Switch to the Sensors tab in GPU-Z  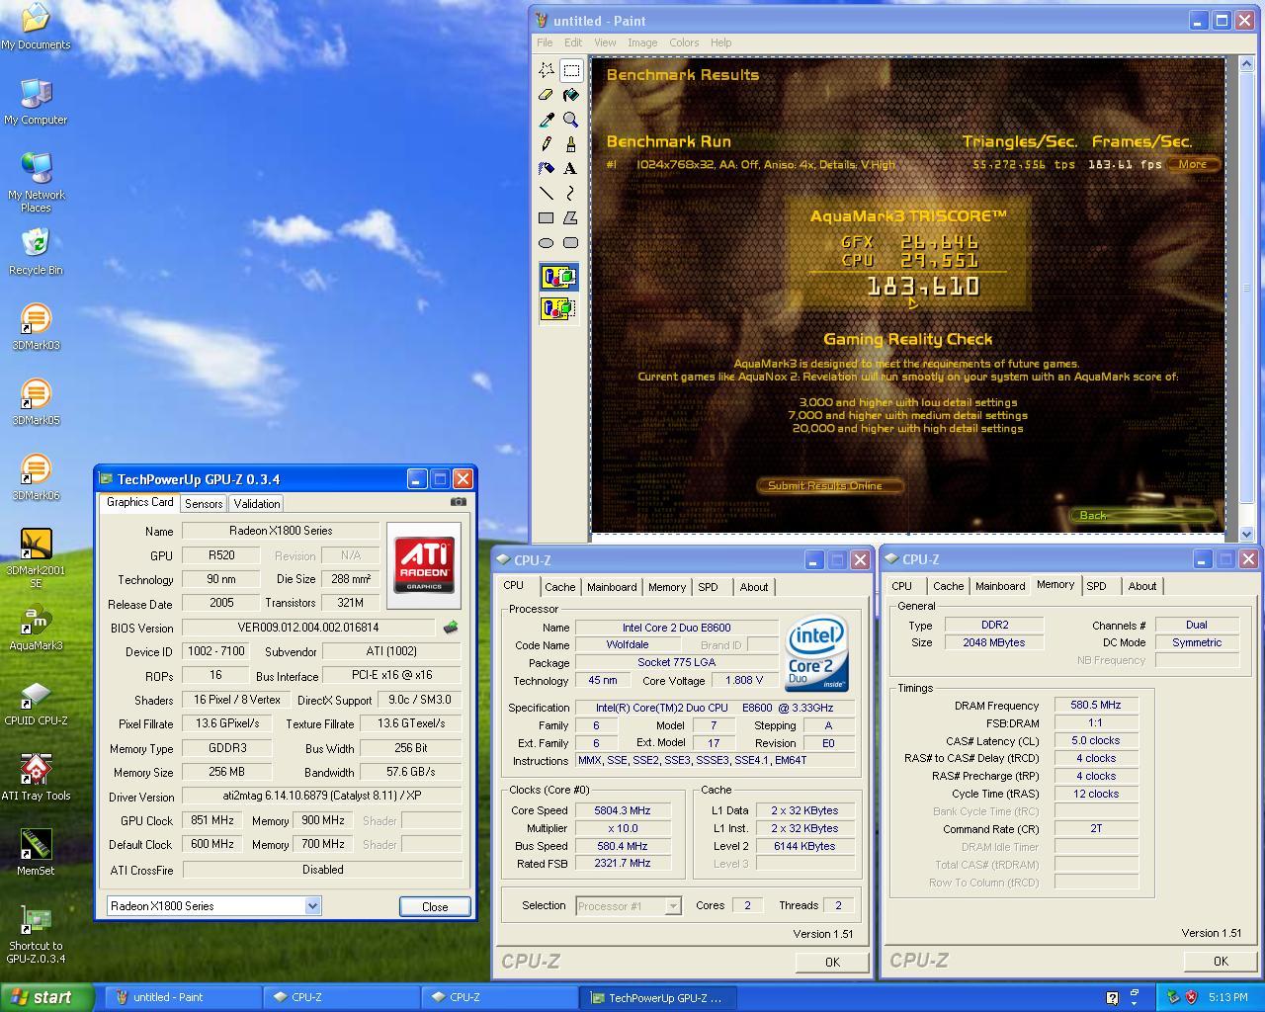tap(204, 504)
